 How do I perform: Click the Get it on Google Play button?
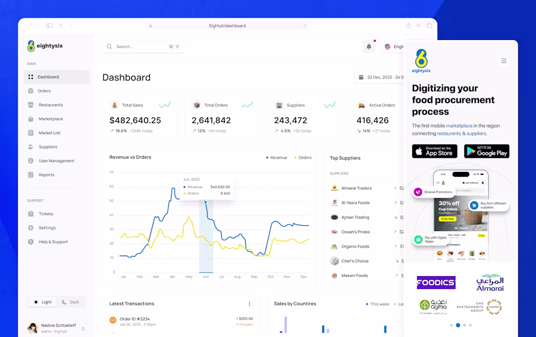(x=486, y=151)
